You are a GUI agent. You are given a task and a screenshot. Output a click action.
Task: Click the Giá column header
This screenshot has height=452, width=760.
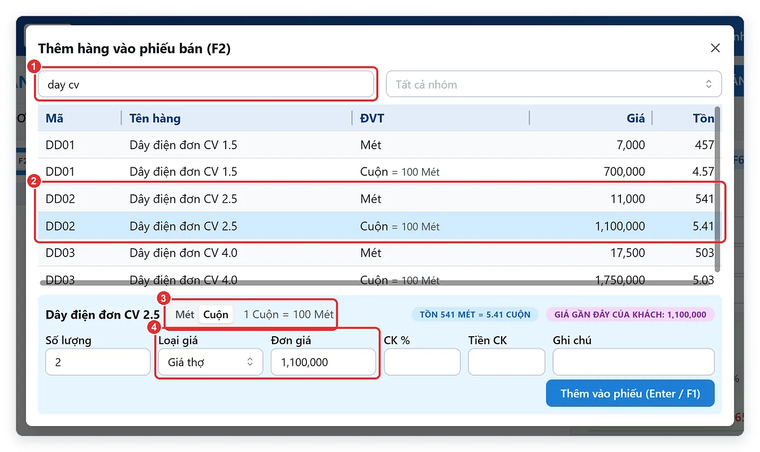(x=591, y=118)
